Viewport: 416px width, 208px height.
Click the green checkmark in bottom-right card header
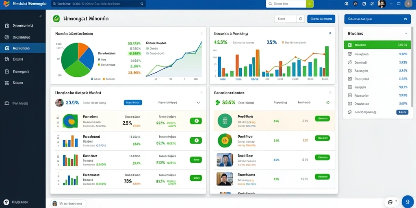tap(328, 102)
